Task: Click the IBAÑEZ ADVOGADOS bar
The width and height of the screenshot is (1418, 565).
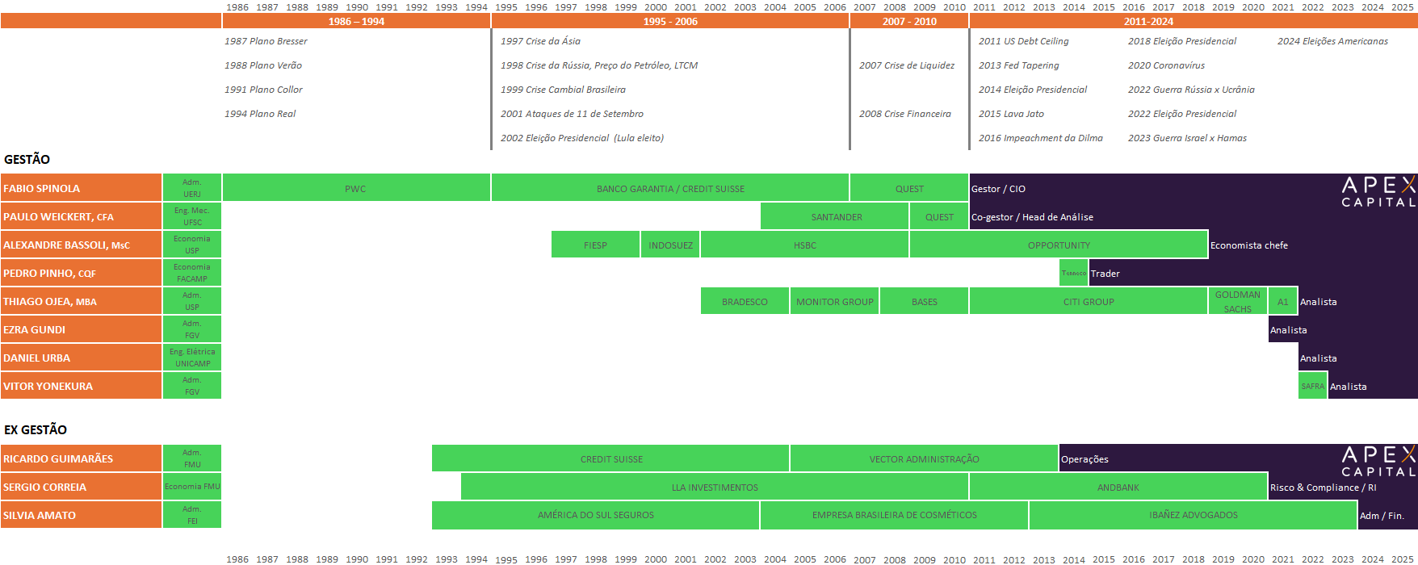Action: click(1193, 515)
